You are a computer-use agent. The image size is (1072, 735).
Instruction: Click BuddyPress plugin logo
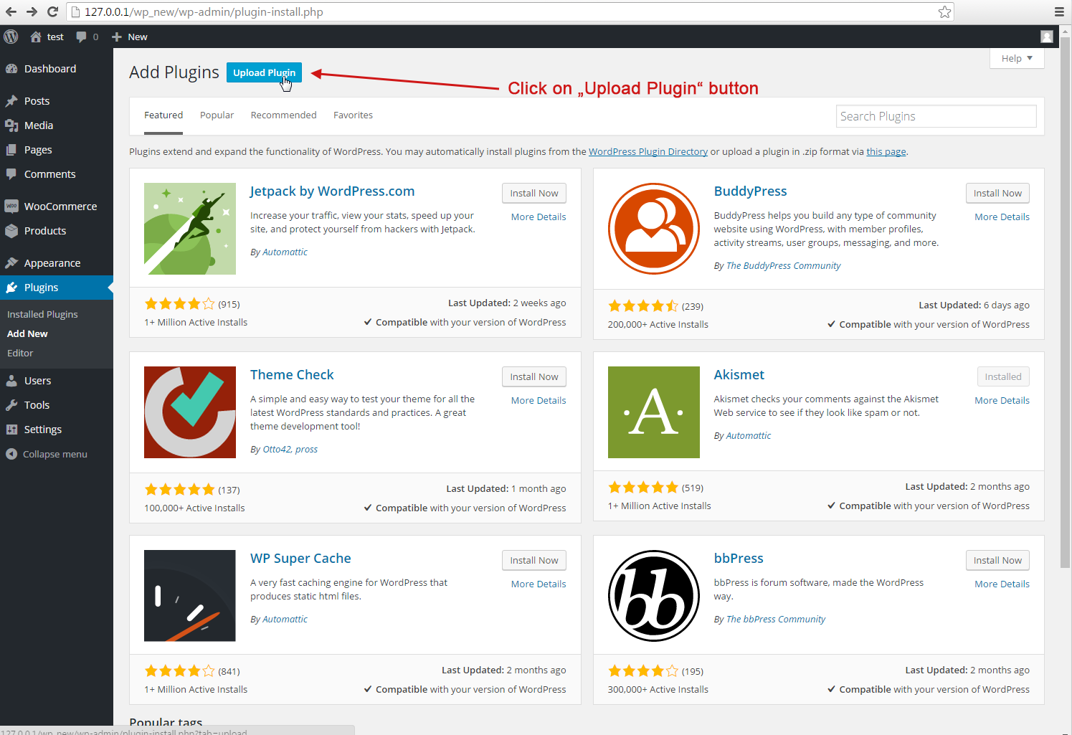click(654, 229)
